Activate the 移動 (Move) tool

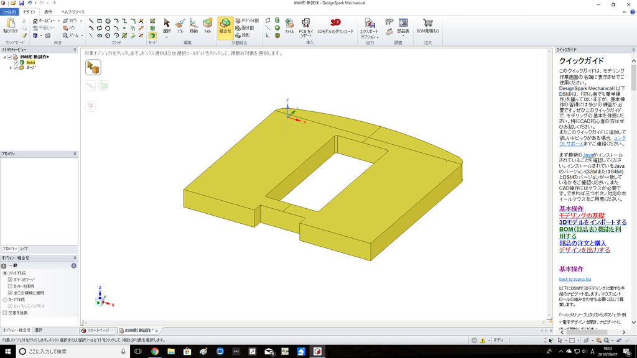pyautogui.click(x=194, y=26)
